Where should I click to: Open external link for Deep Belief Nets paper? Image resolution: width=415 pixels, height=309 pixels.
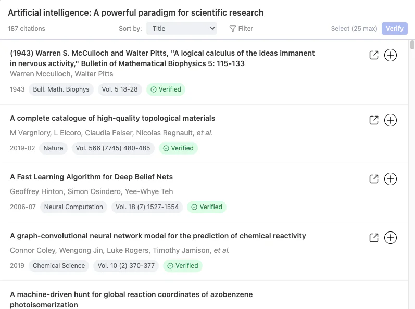click(373, 179)
